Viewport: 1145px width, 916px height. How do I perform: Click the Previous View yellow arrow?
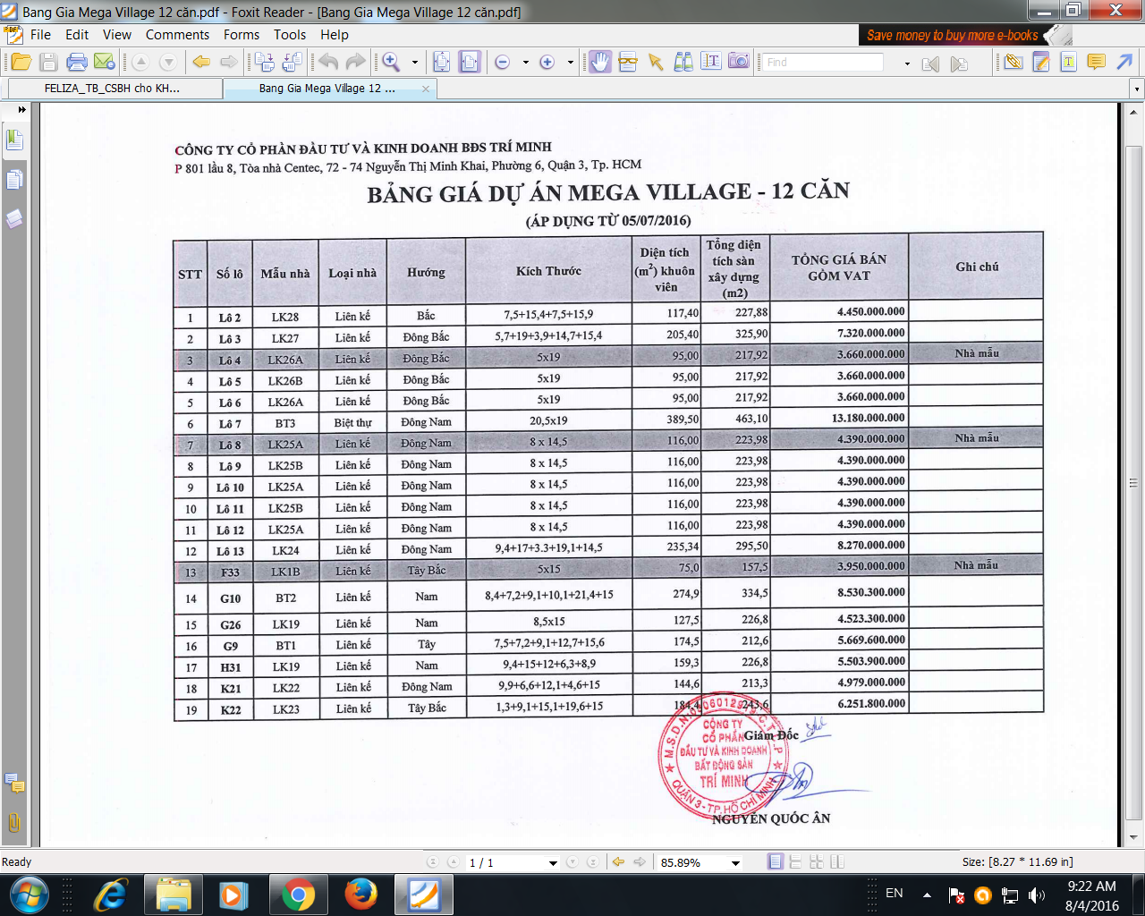pyautogui.click(x=201, y=62)
